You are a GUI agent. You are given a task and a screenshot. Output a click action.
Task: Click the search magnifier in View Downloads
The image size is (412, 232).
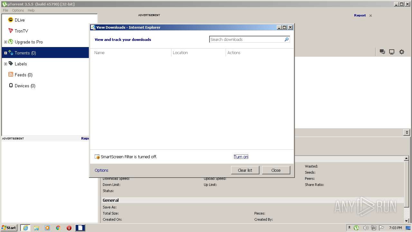click(287, 39)
